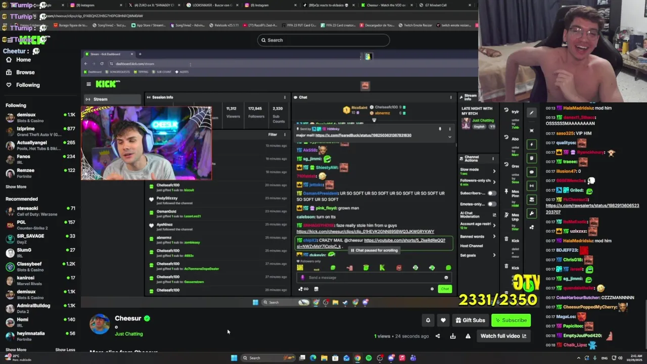Click the heart follow icon for Cheesur

(x=443, y=320)
